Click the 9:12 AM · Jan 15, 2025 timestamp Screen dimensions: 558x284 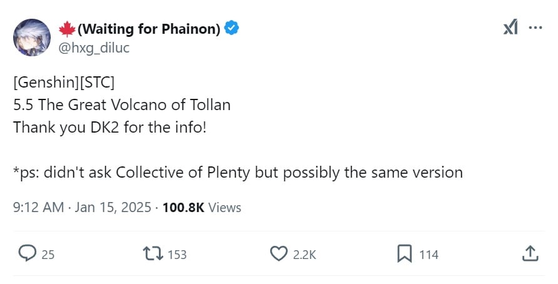coord(83,208)
